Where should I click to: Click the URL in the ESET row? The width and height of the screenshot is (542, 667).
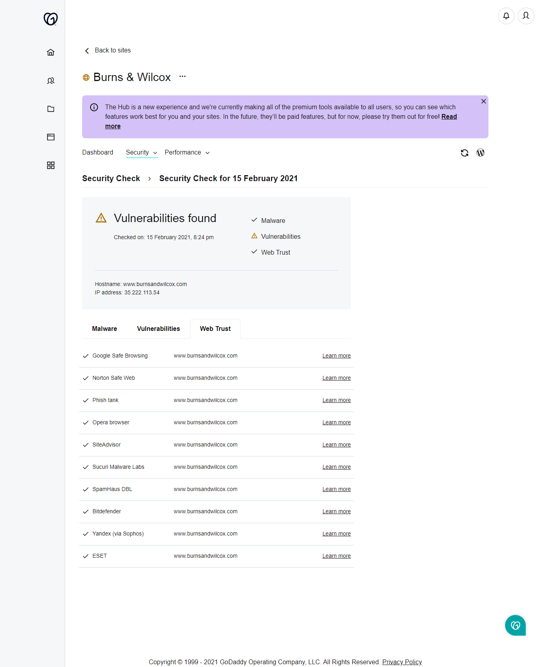click(x=206, y=556)
